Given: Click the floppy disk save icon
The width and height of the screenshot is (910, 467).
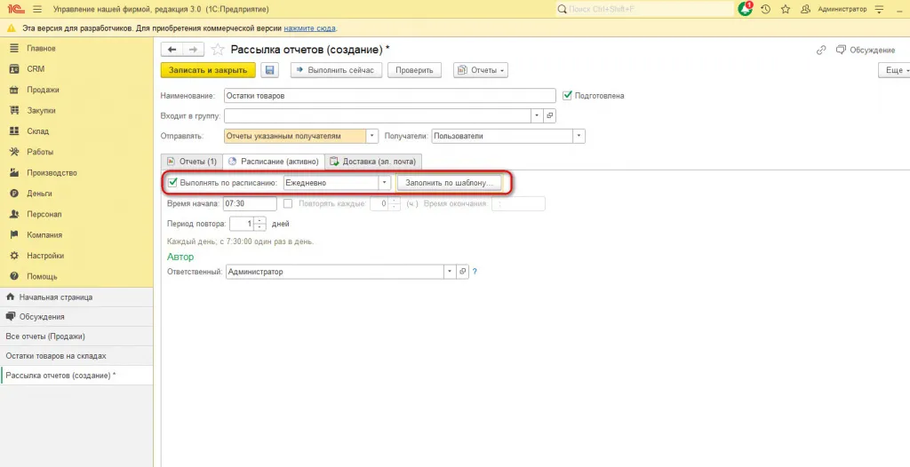Looking at the screenshot, I should 270,70.
